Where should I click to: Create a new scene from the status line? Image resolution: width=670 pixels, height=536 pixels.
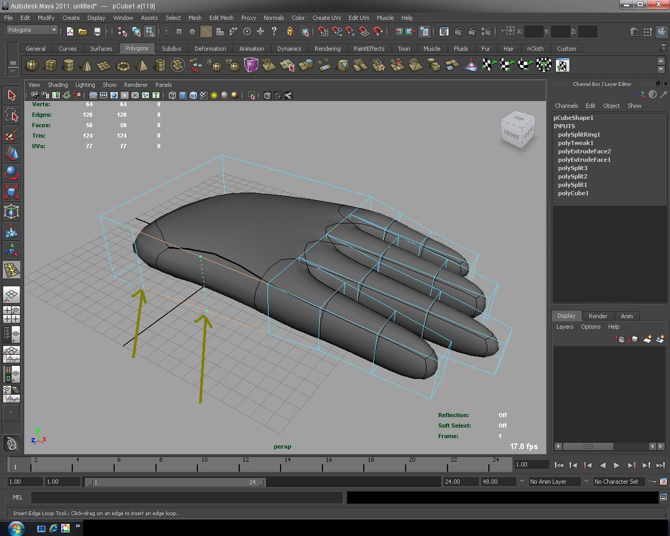pos(70,31)
